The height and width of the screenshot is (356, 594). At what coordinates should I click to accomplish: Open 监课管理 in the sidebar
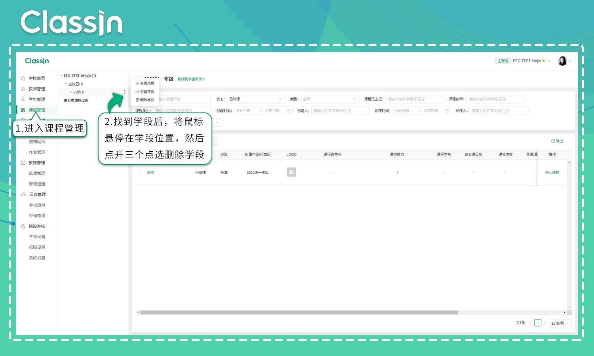click(x=37, y=173)
